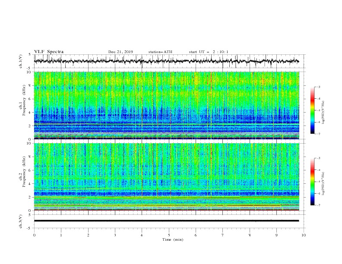Click the ch.1 spectrogram panel
Viewport: 342px width, 264px height.
tap(166, 105)
